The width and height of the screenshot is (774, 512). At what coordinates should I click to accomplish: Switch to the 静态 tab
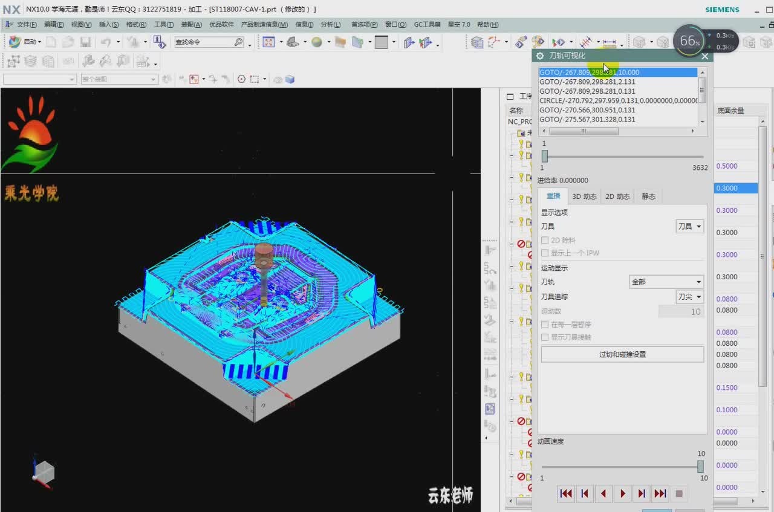point(648,196)
